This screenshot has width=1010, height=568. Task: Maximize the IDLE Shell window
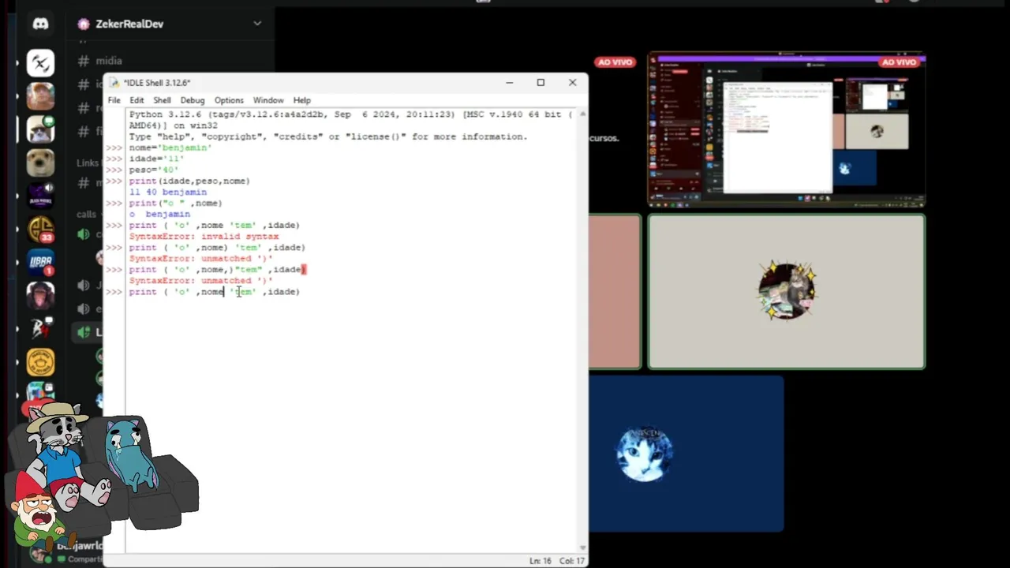pos(541,82)
